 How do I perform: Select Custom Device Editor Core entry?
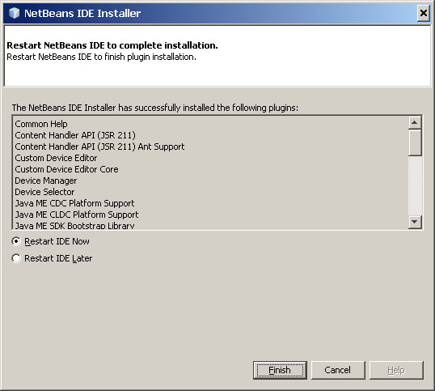[x=66, y=169]
